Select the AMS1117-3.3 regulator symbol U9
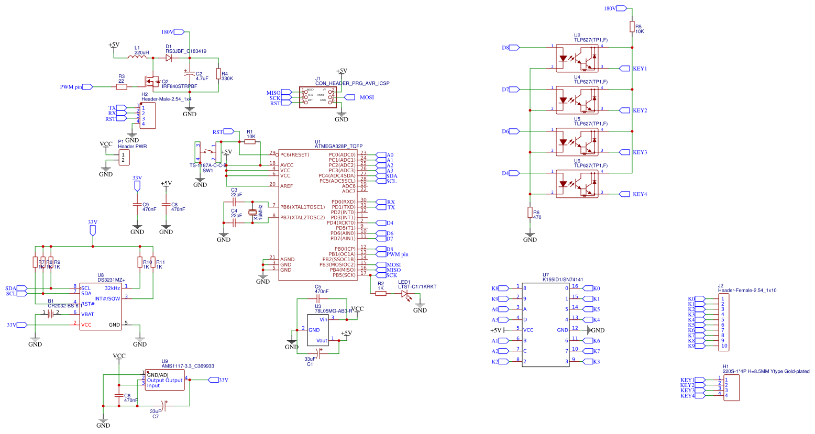This screenshot has height=434, width=815. click(x=163, y=380)
